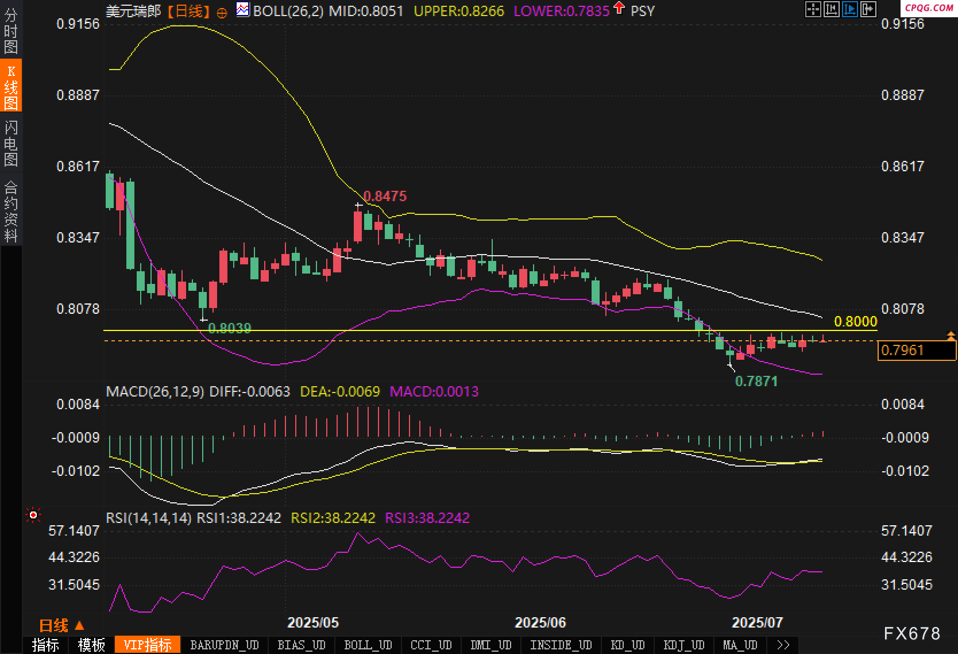Screen dimensions: 958x654
Task: Click the four-square grid layout icon
Action: pos(813,9)
